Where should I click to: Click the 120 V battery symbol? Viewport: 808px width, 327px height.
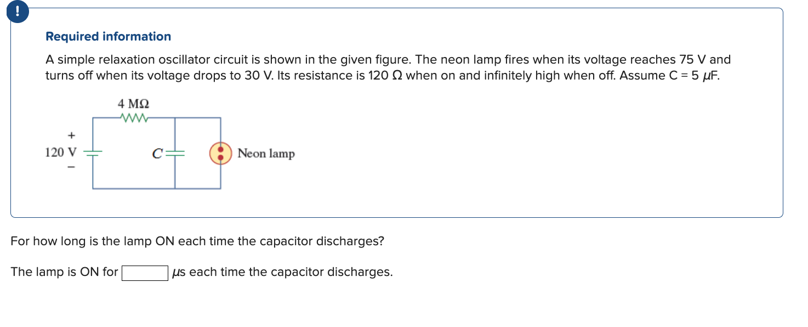[x=92, y=152]
